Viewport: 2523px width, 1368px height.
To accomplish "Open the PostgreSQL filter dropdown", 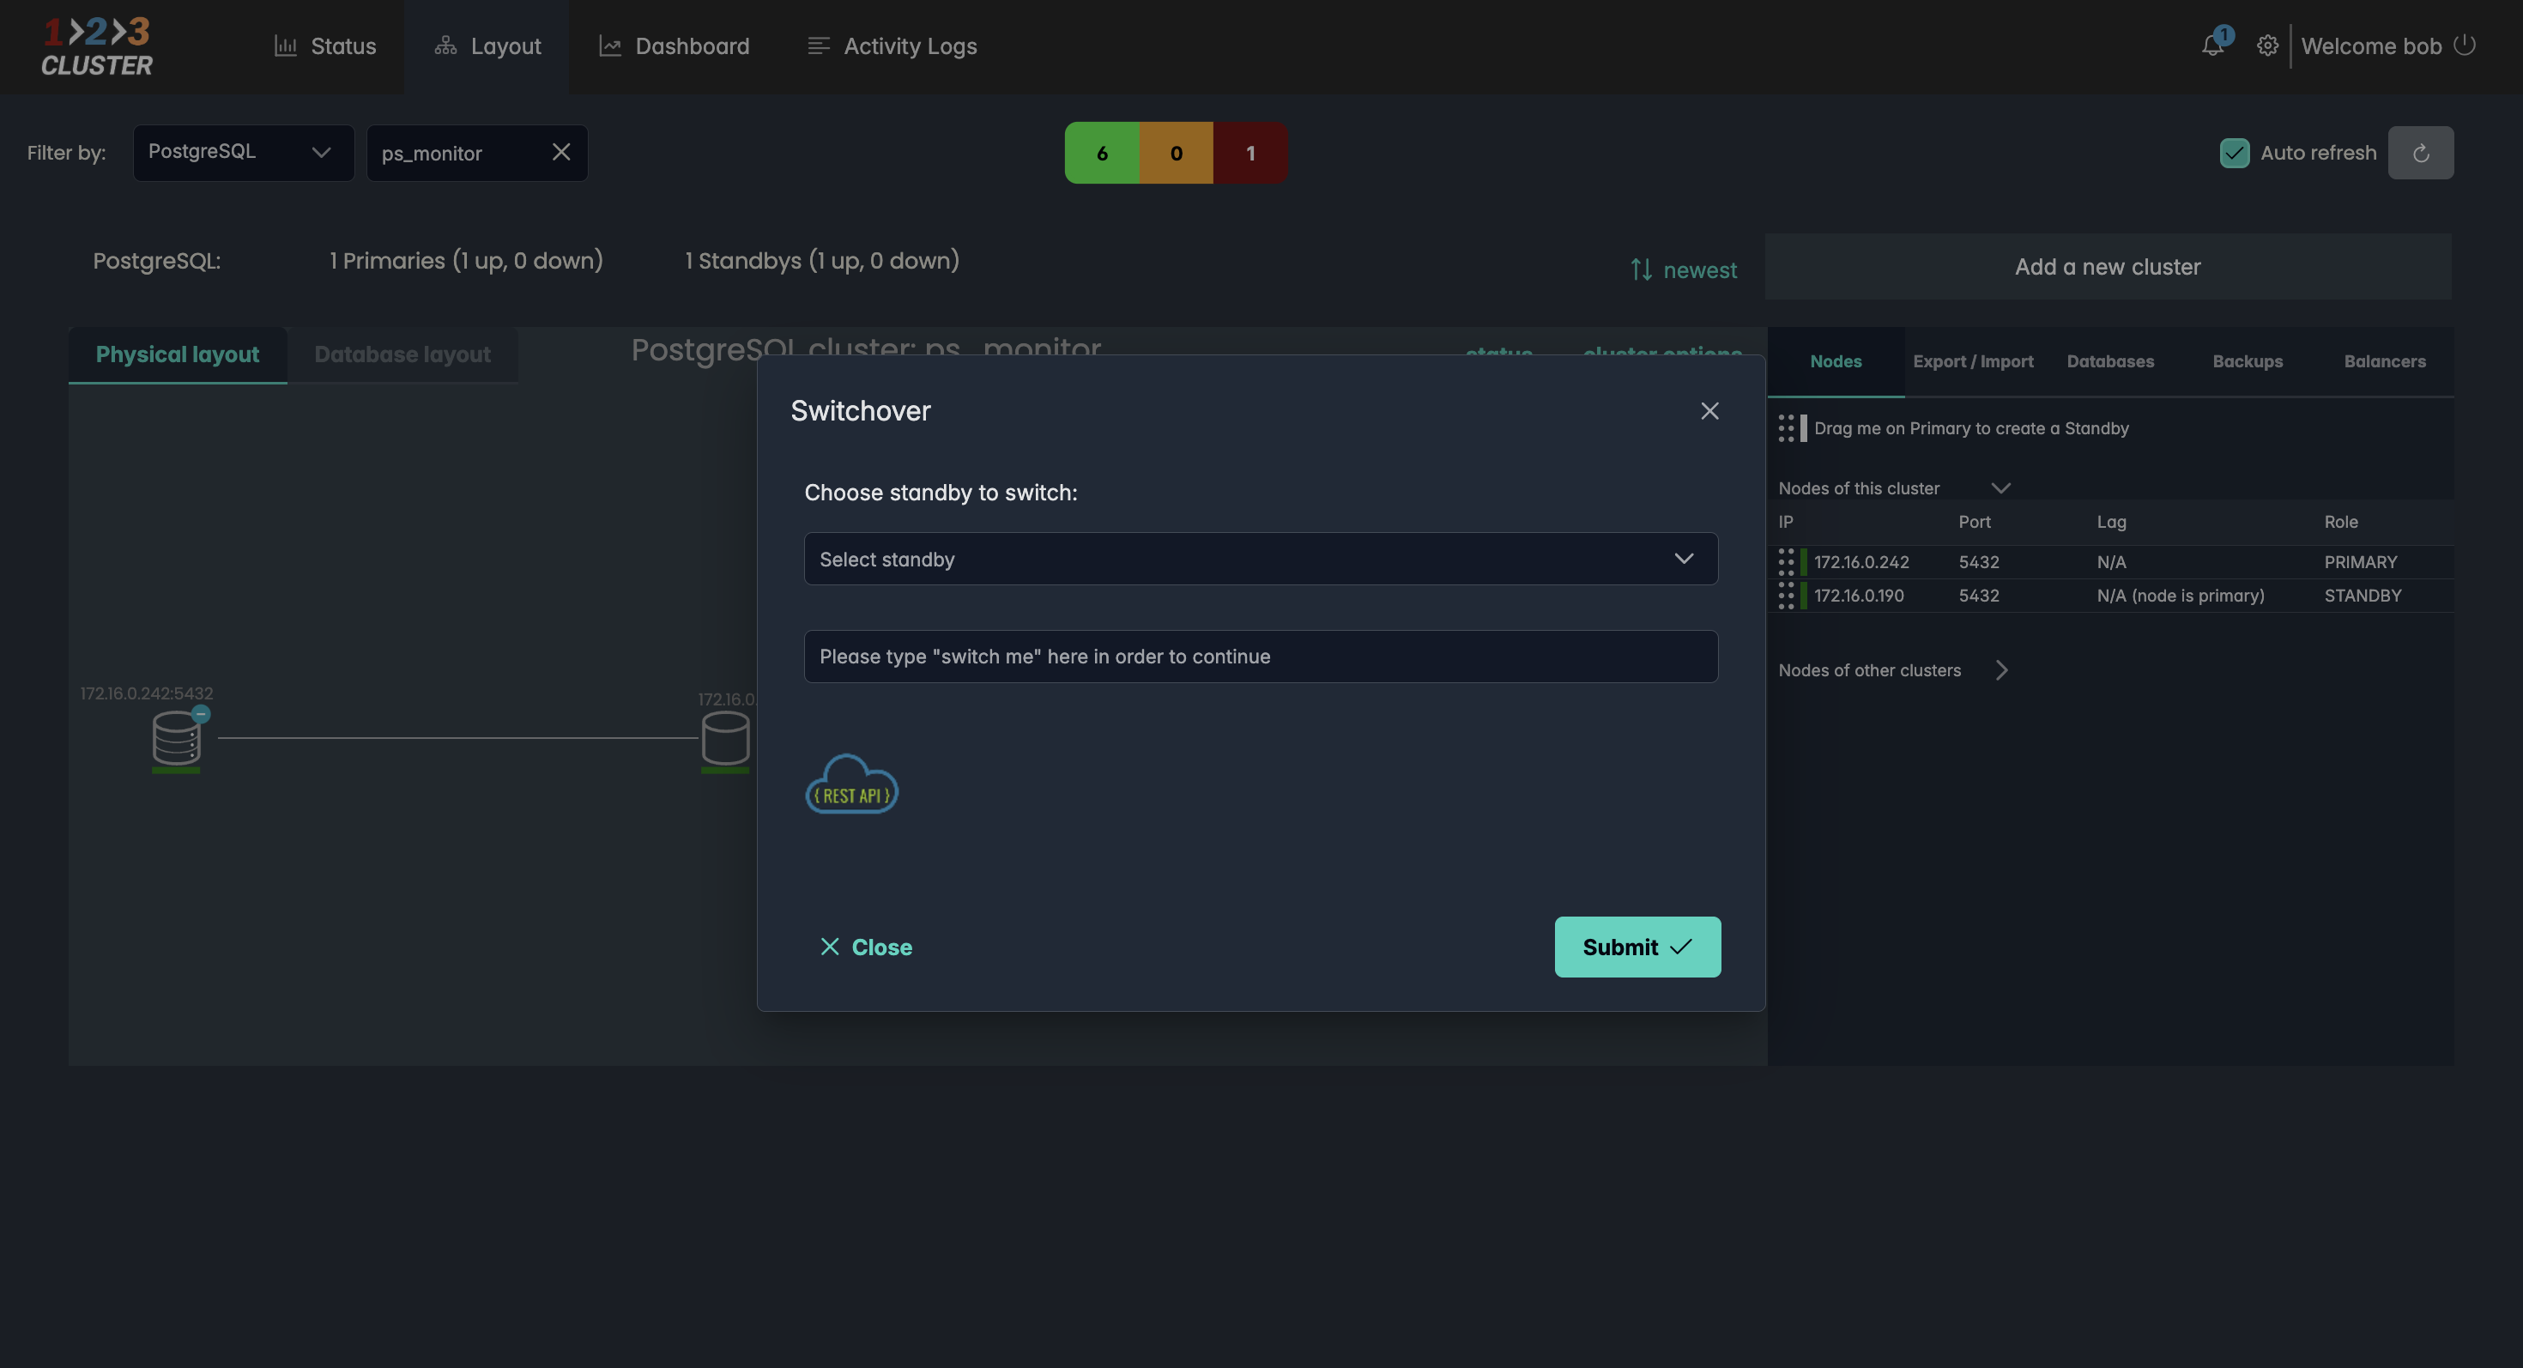I will point(243,152).
